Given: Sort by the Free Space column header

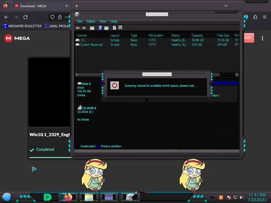Looking at the screenshot, I should click(x=224, y=35).
